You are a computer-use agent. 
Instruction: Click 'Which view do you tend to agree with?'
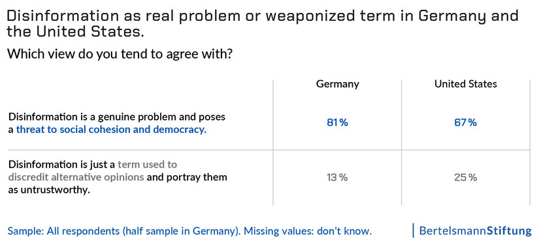pyautogui.click(x=119, y=54)
